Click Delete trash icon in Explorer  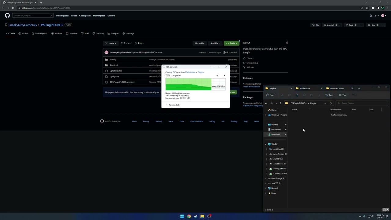pos(319,95)
